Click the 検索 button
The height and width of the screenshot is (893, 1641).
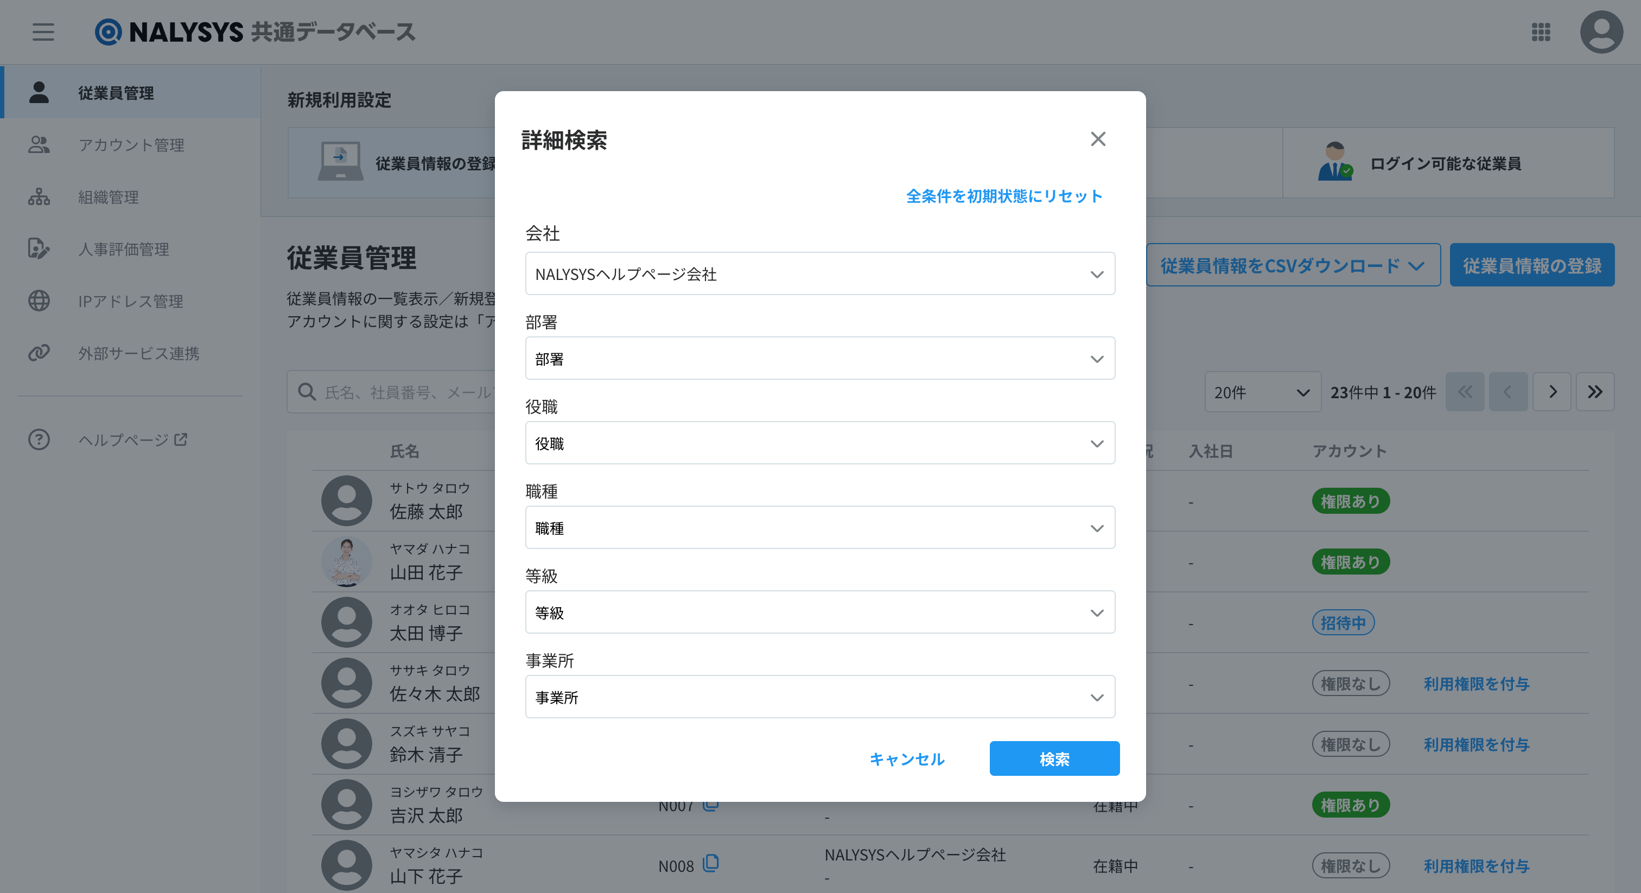pos(1054,758)
